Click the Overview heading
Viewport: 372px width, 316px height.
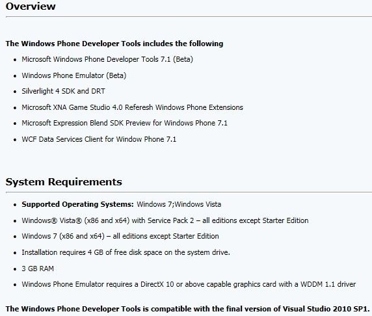coord(31,6)
